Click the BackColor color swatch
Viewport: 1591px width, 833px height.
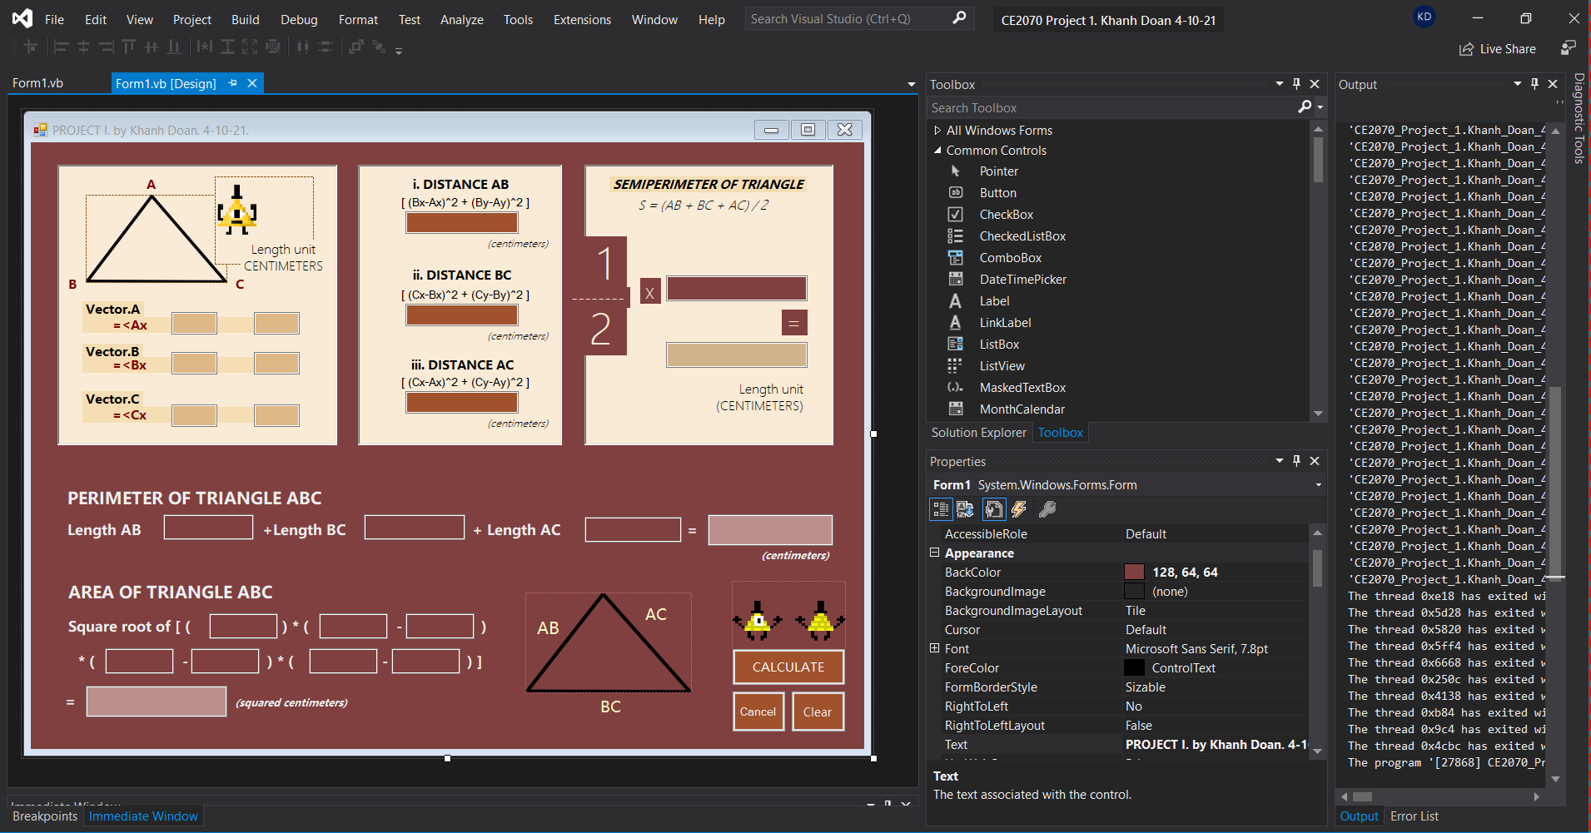tap(1134, 573)
